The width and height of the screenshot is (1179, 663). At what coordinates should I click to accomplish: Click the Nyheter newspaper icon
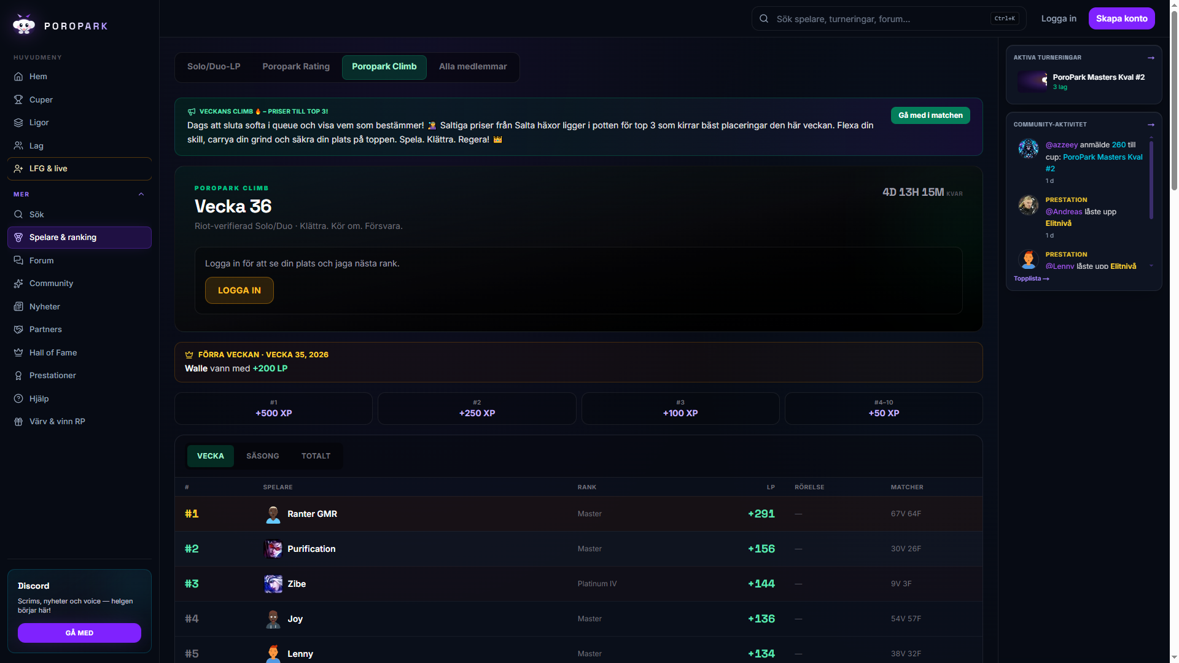click(x=18, y=306)
